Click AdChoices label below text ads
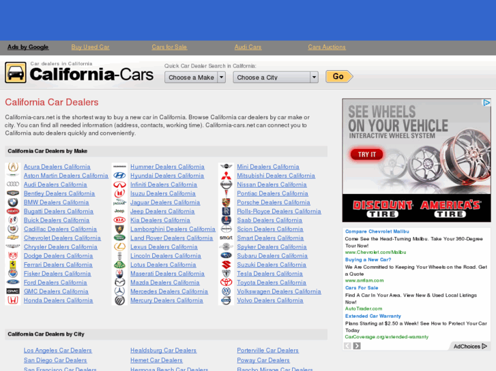This screenshot has width=496, height=371. (x=470, y=346)
